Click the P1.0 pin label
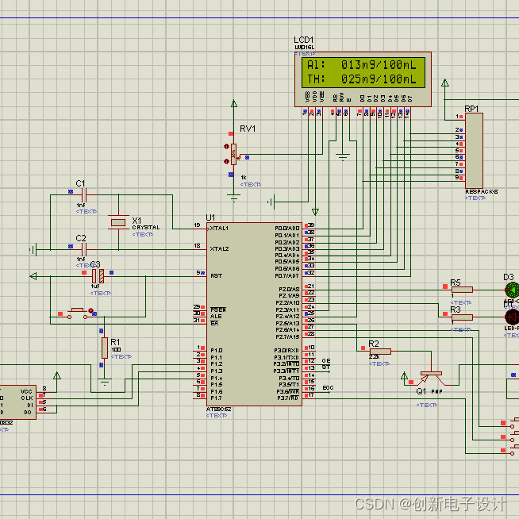Viewport: 519px width, 519px height. pos(217,351)
